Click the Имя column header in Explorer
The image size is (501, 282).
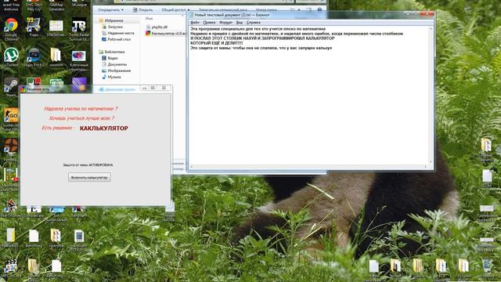coord(150,19)
